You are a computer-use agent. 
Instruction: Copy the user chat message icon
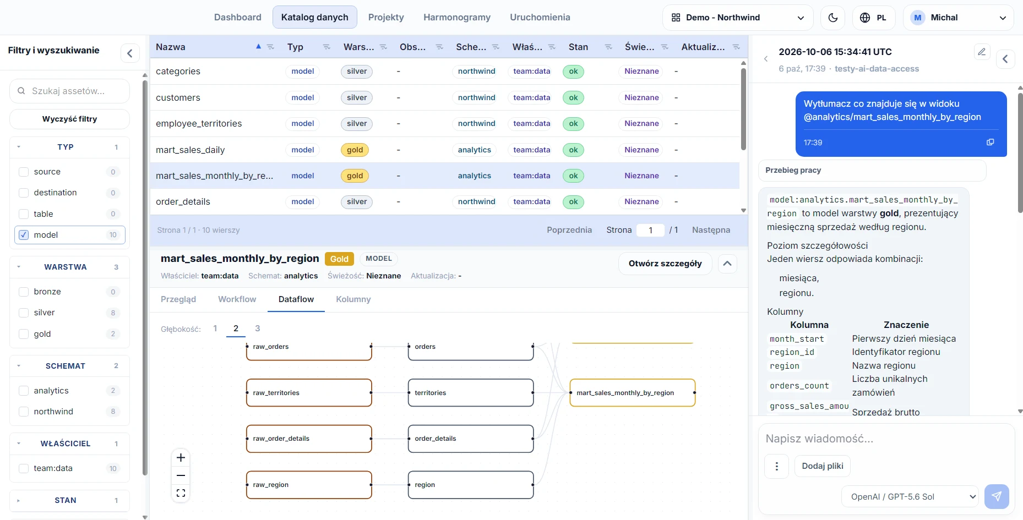990,143
